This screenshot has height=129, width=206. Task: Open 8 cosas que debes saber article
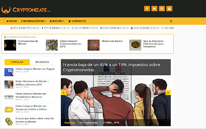tap(34, 120)
